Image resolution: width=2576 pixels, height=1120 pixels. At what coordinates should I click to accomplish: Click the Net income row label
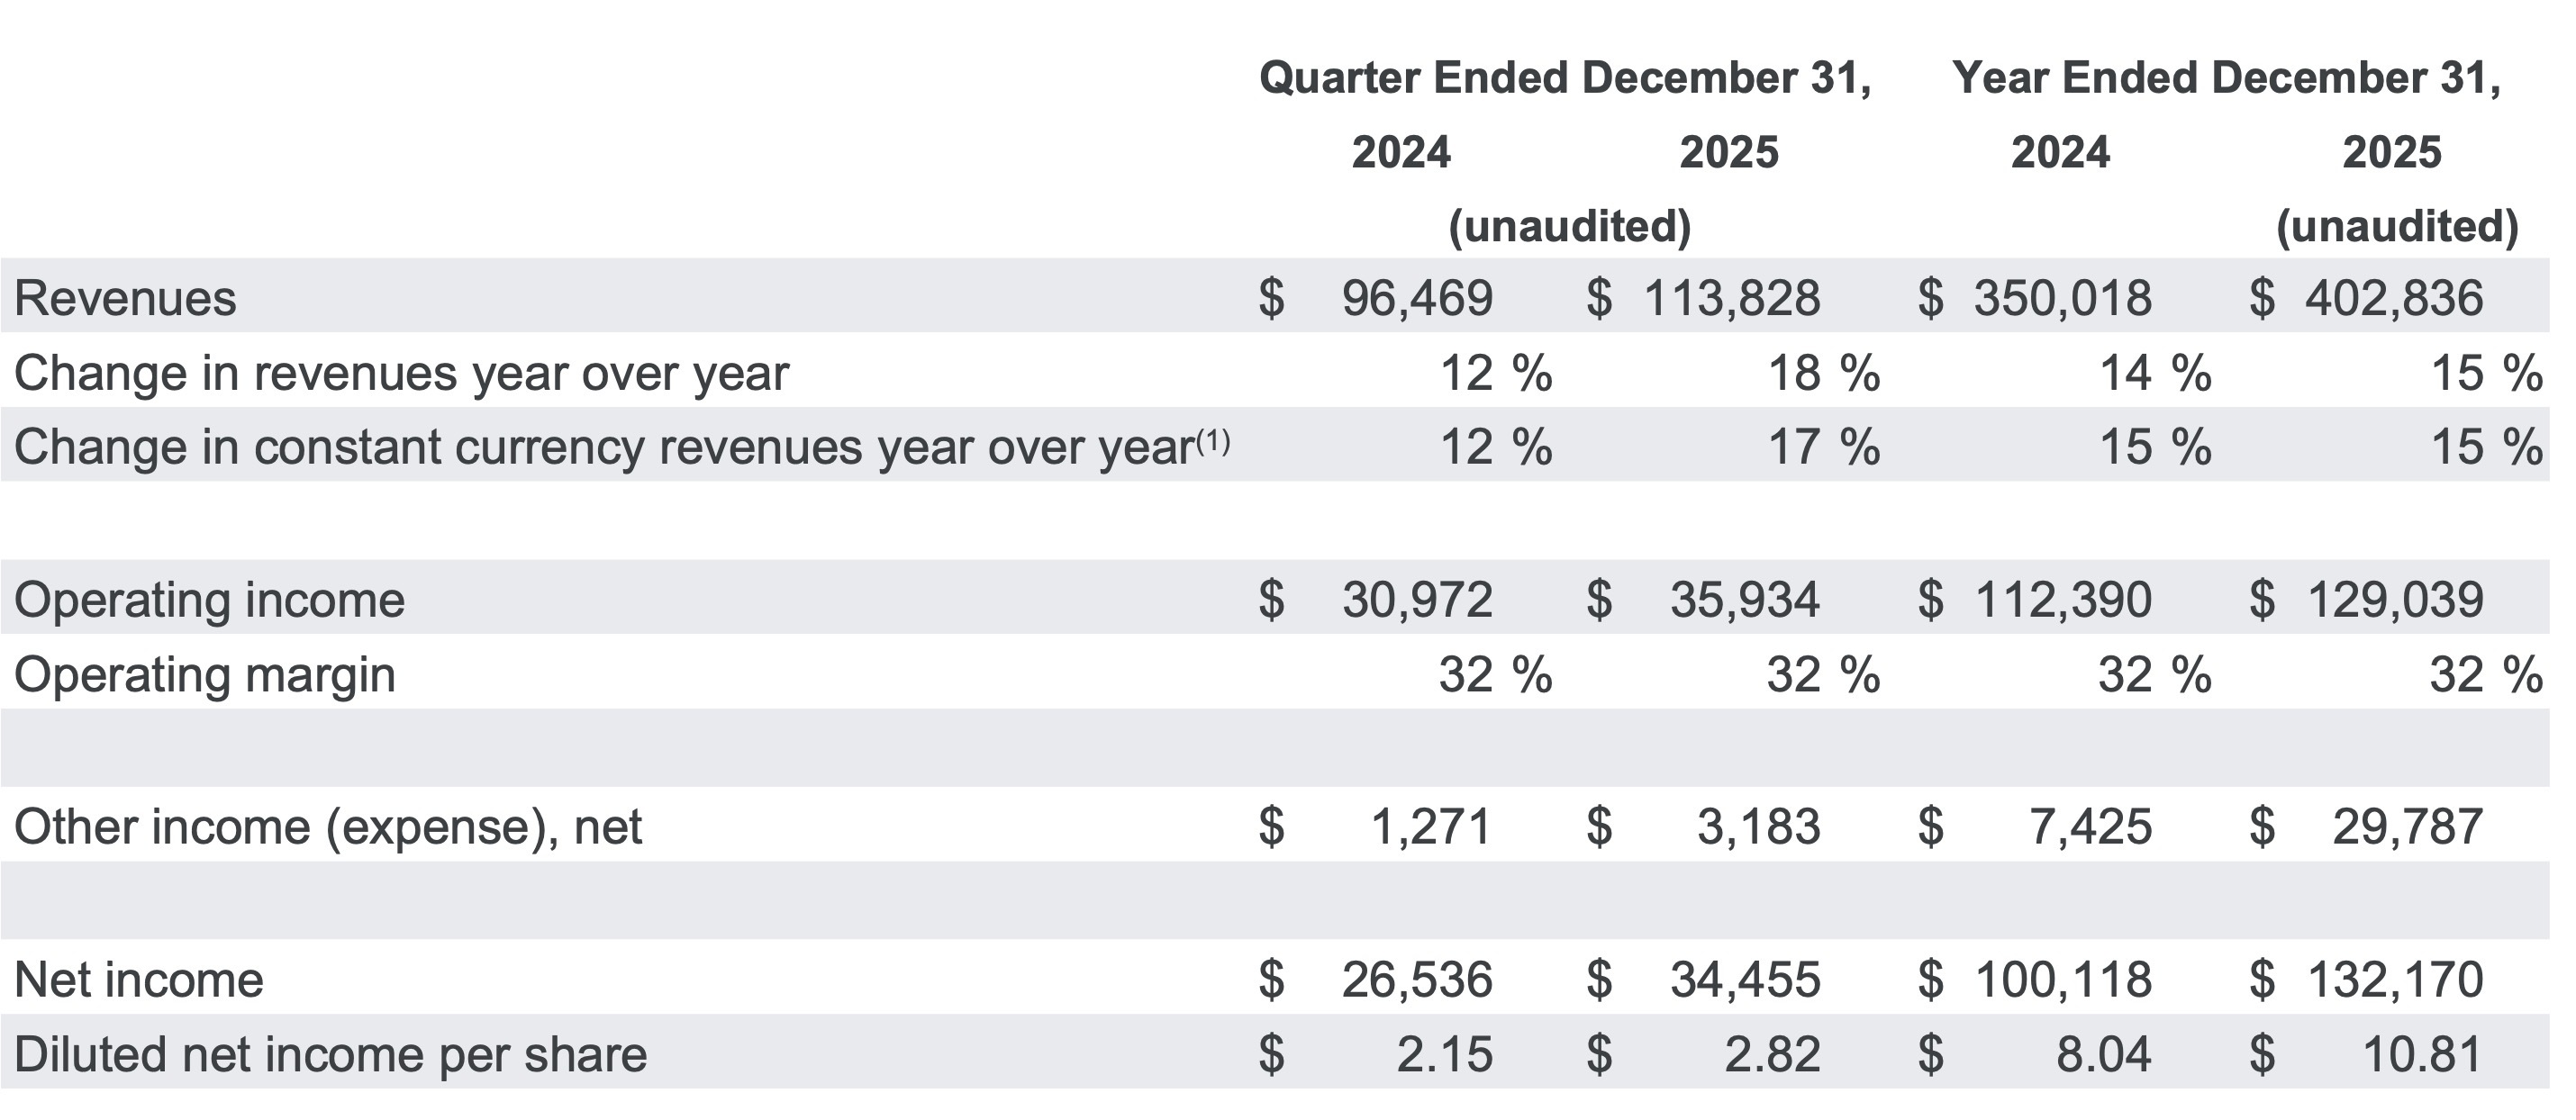coord(139,980)
